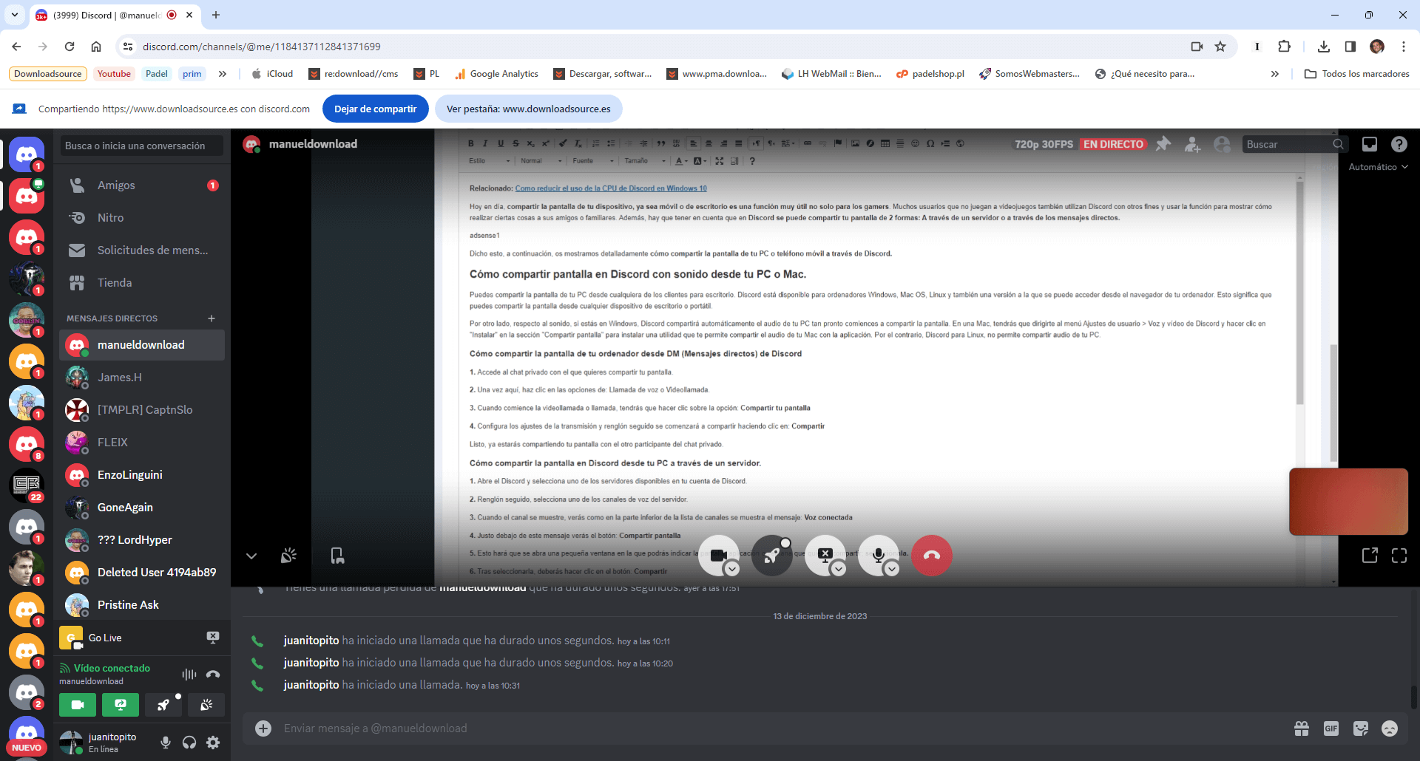
Task: Show more bookmarks after prim folder
Action: tap(223, 74)
